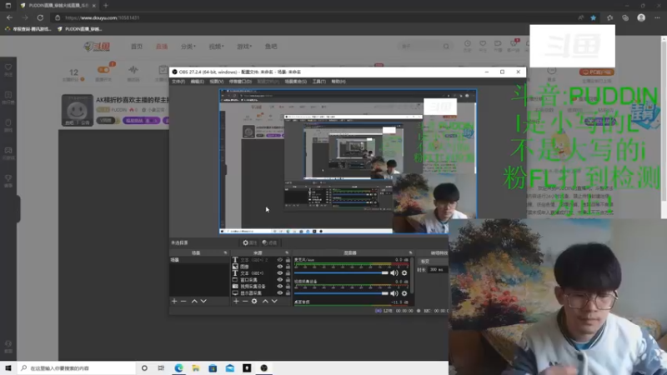Toggle visibility of 显示器采集 source

coord(279,293)
